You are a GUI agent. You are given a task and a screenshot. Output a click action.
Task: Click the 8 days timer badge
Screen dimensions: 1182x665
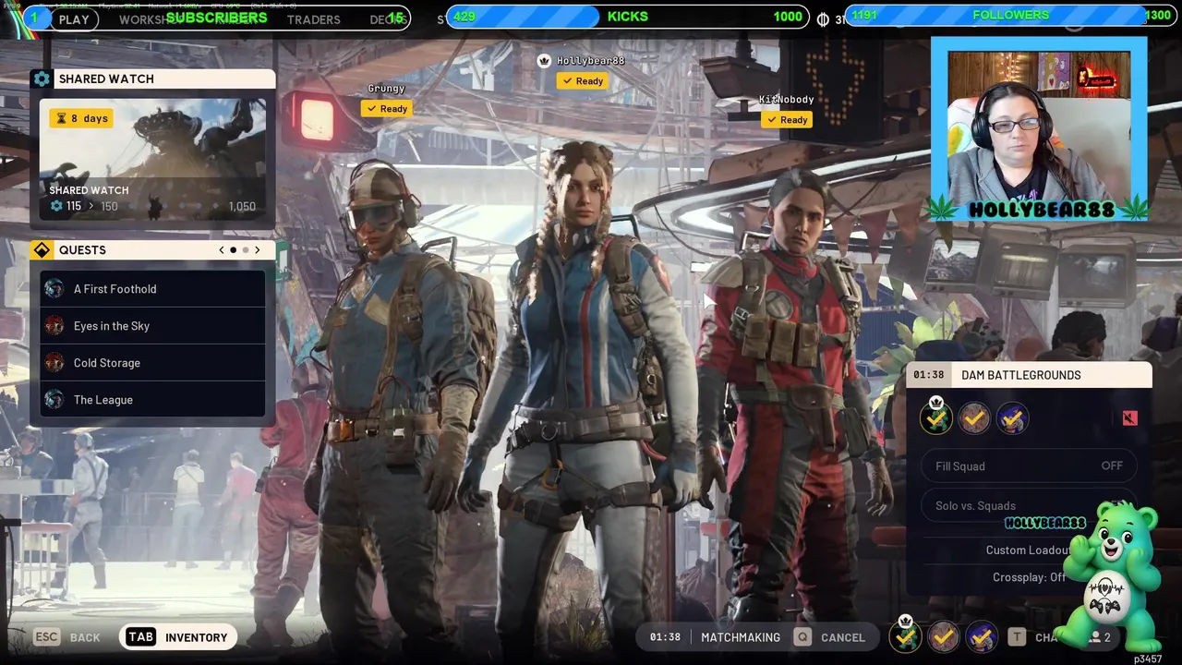click(81, 118)
